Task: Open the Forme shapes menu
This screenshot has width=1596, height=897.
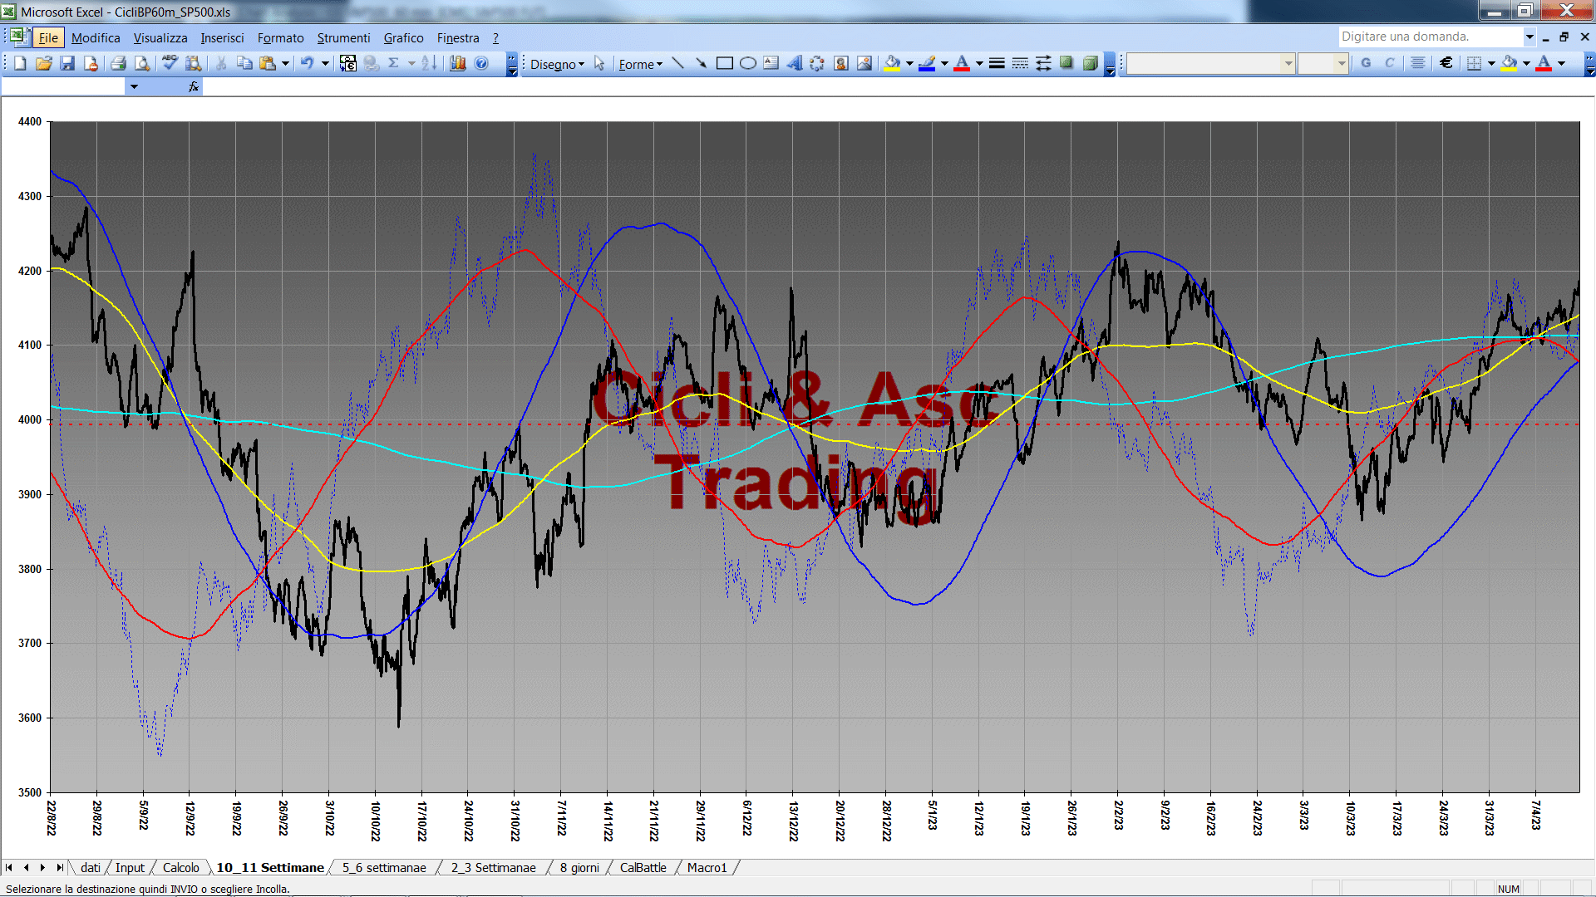Action: [640, 64]
